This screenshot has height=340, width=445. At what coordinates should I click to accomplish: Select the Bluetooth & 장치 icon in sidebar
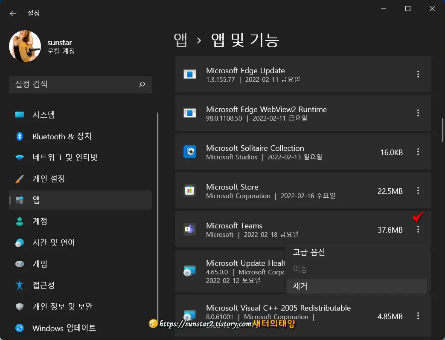[x=20, y=136]
